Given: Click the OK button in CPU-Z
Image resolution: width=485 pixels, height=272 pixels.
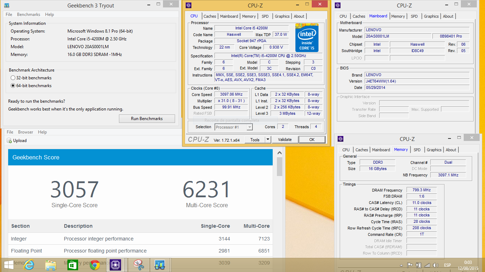Looking at the screenshot, I should click(x=312, y=140).
